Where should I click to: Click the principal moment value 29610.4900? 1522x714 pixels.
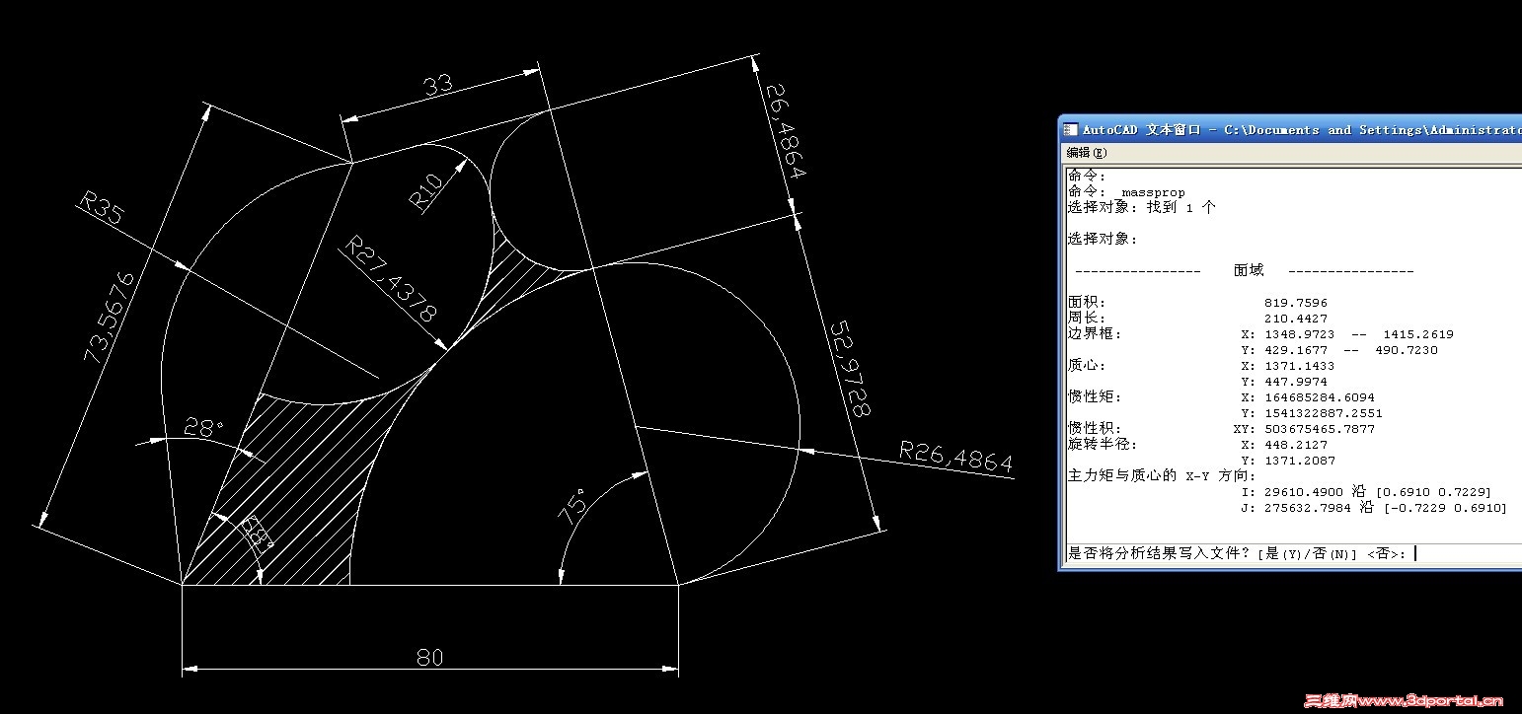pos(1304,492)
